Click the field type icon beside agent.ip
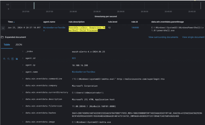The image size is (205, 125). [23, 65]
